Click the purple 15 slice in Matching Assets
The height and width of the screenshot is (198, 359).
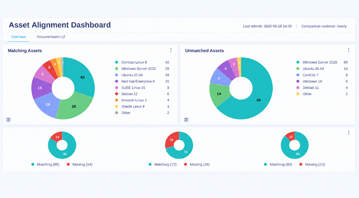pos(40,88)
